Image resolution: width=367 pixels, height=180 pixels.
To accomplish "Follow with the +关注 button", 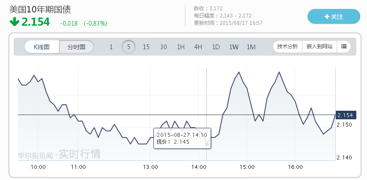I will (x=334, y=17).
